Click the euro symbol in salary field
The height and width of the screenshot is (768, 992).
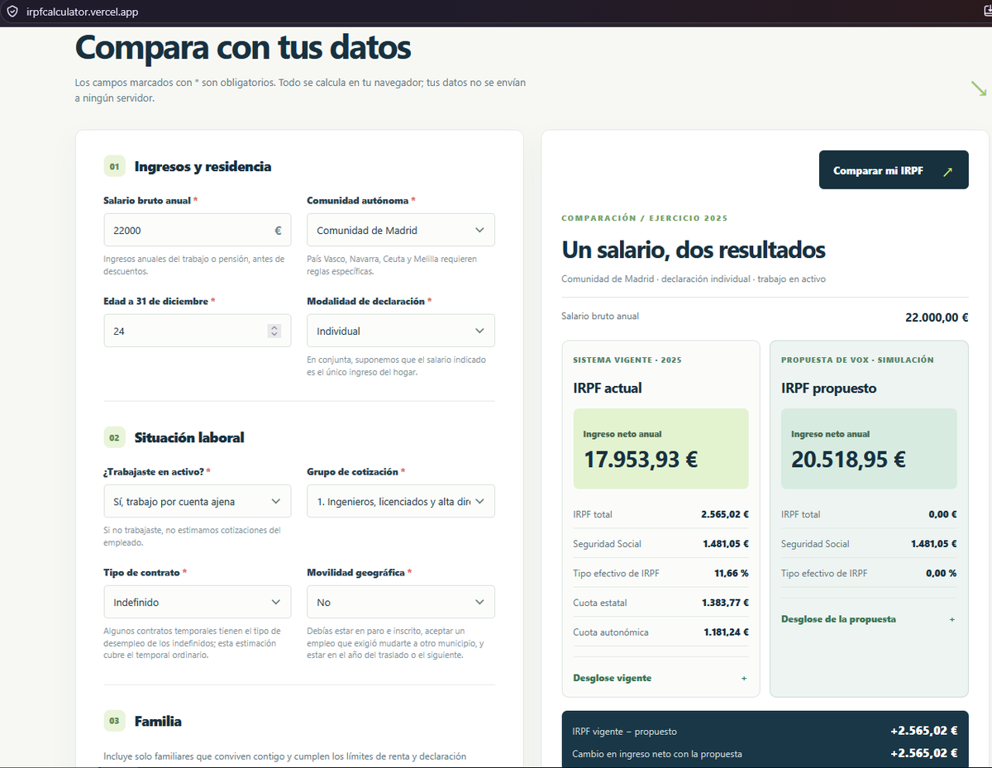click(278, 231)
